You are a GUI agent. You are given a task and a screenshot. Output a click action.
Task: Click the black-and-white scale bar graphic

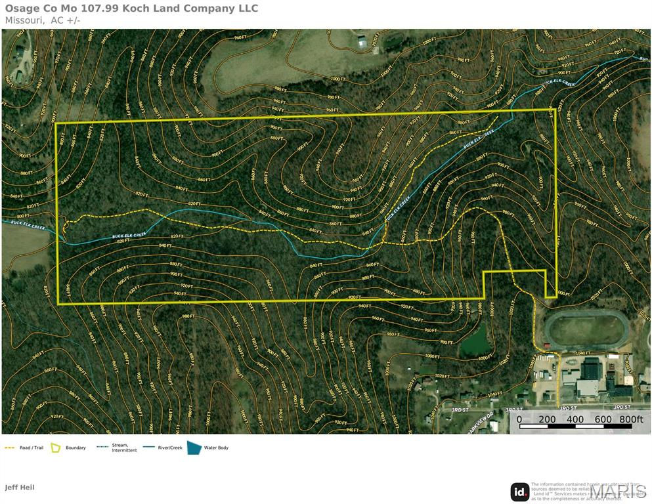[575, 427]
